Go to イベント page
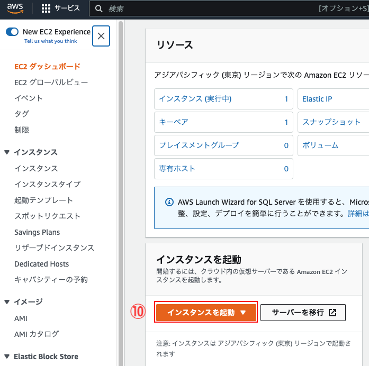The height and width of the screenshot is (366, 369). 29,98
